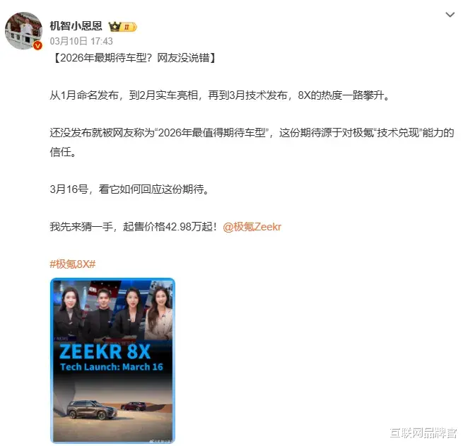This screenshot has height=446, width=463.
Task: Open the #极氪8X# hashtag topic
Action: point(73,264)
